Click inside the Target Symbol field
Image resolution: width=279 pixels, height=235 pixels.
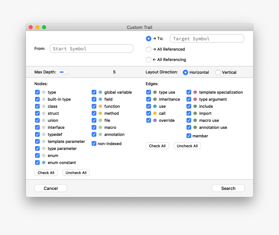[x=207, y=38]
